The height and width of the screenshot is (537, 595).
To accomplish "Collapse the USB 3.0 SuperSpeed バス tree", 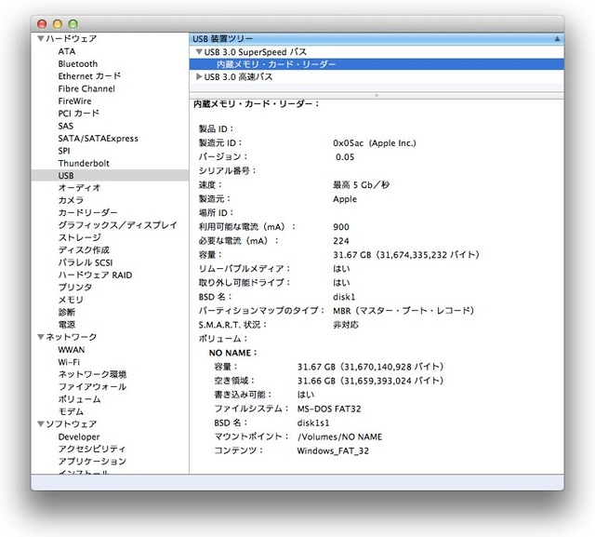I will click(199, 51).
